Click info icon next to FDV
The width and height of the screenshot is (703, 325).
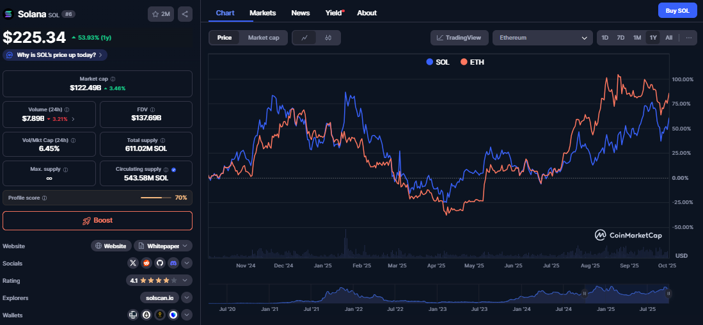153,109
